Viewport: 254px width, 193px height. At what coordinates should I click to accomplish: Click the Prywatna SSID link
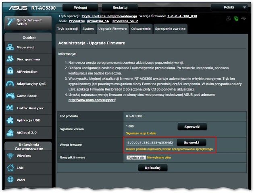77,21
